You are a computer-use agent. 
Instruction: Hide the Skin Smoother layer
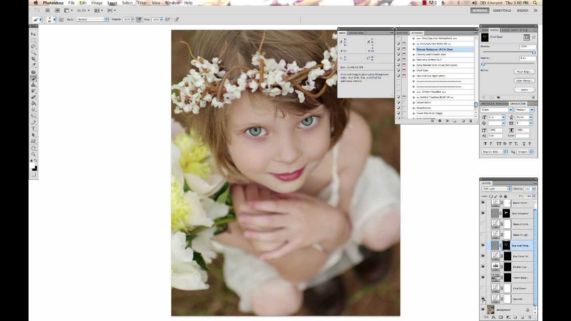tap(483, 214)
